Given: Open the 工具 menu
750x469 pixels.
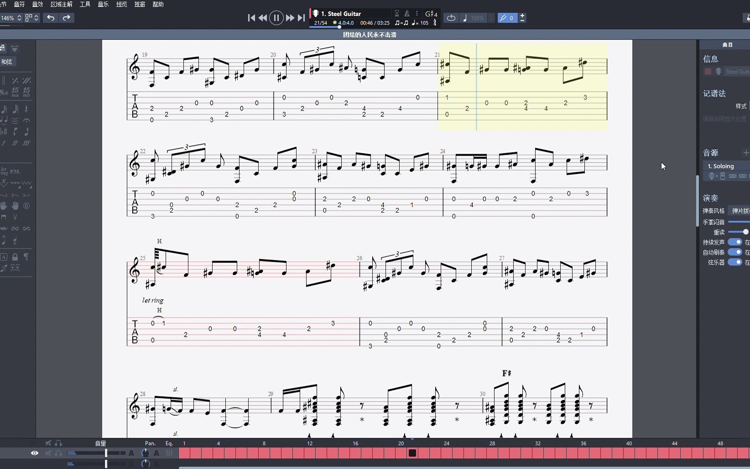Looking at the screenshot, I should (85, 4).
